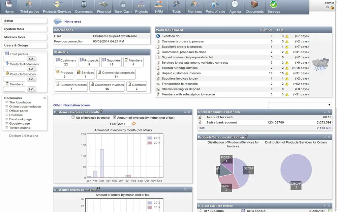The height and width of the screenshot is (212, 337).
Task: Click the Bookmarks edit icon
Action: (45, 98)
